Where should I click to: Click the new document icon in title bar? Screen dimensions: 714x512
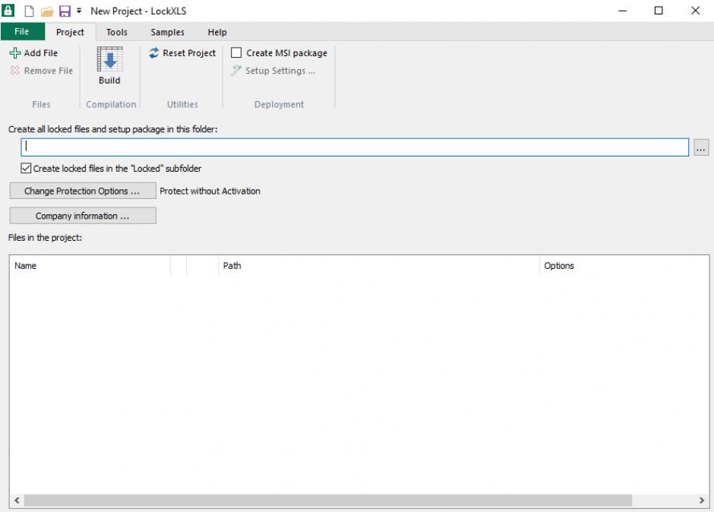pyautogui.click(x=30, y=11)
